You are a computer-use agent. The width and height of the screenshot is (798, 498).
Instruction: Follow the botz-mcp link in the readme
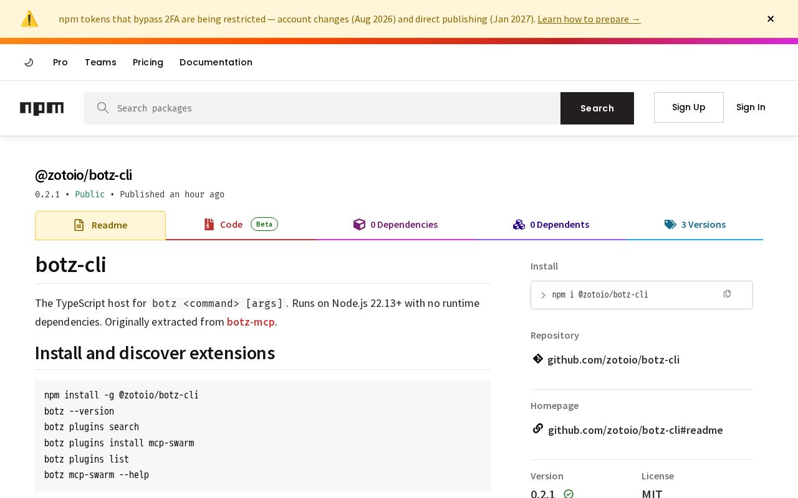[251, 322]
